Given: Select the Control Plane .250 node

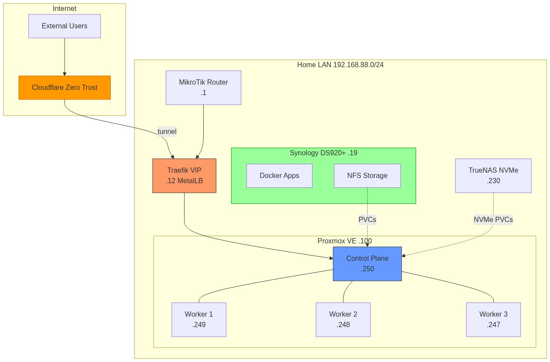Looking at the screenshot, I should point(367,263).
